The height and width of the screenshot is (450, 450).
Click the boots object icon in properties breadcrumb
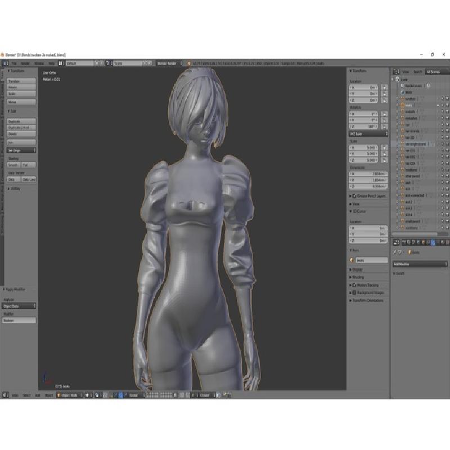click(410, 252)
